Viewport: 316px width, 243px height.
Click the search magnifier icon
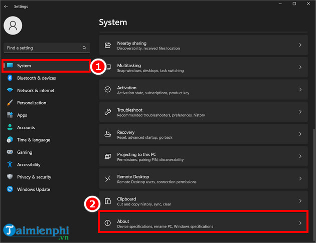point(84,48)
